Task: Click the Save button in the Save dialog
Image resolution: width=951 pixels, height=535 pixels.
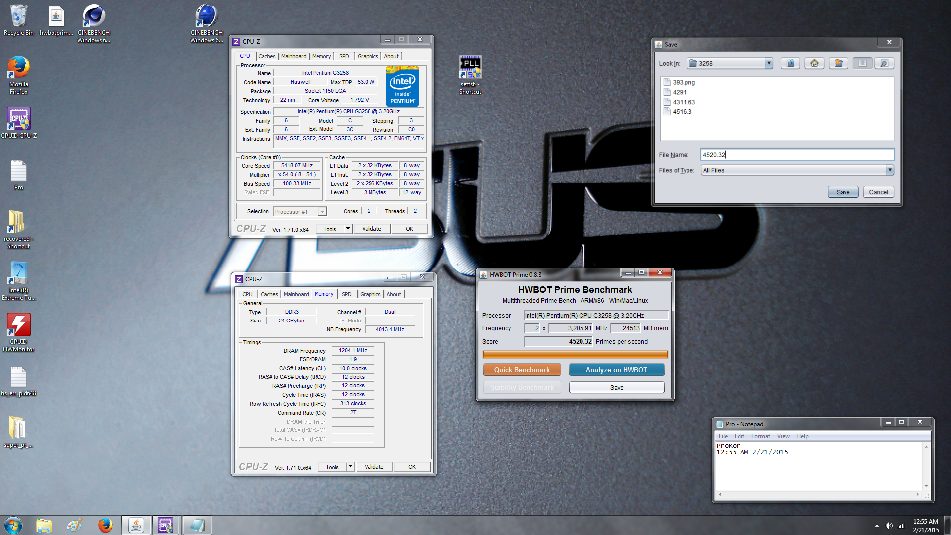Action: (843, 192)
